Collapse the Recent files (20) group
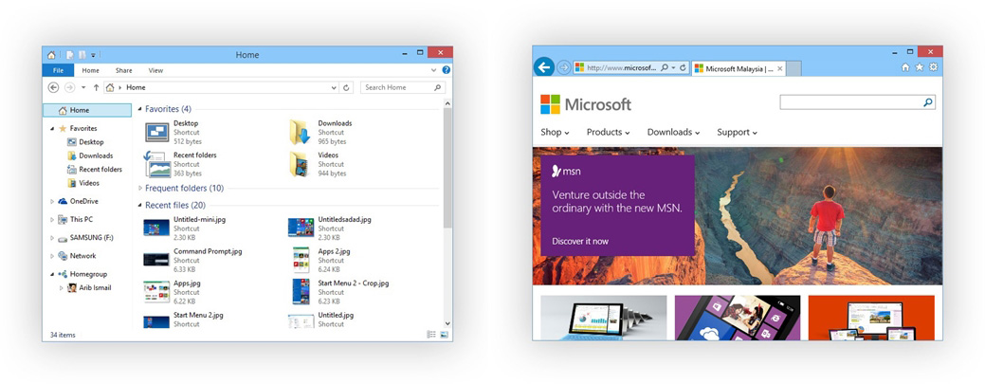The image size is (985, 384). tap(140, 206)
